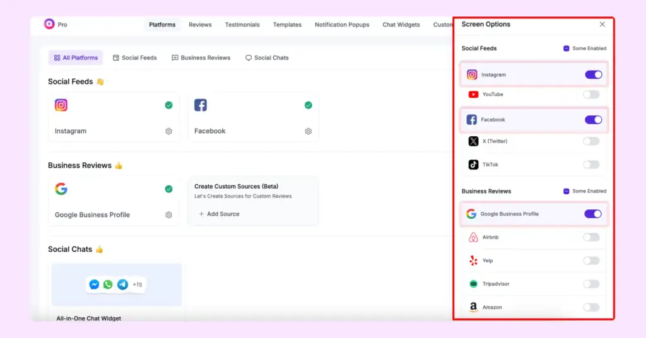Select the Social Chats filter tab
Image resolution: width=646 pixels, height=338 pixels.
point(267,57)
